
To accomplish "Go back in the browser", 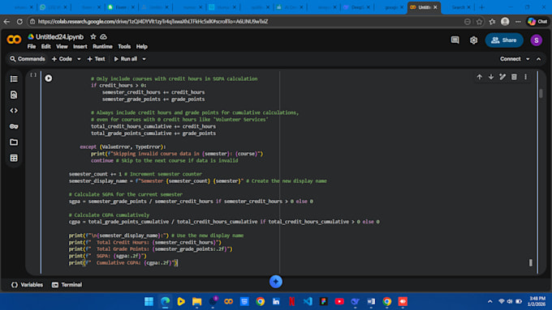I will coord(6,21).
